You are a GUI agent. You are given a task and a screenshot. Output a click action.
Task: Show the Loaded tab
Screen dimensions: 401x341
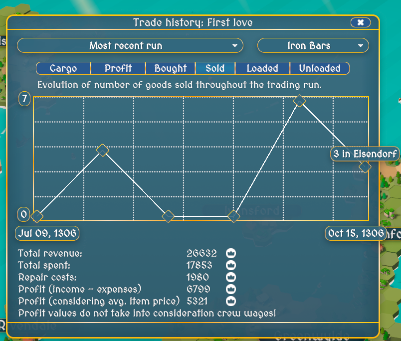262,68
